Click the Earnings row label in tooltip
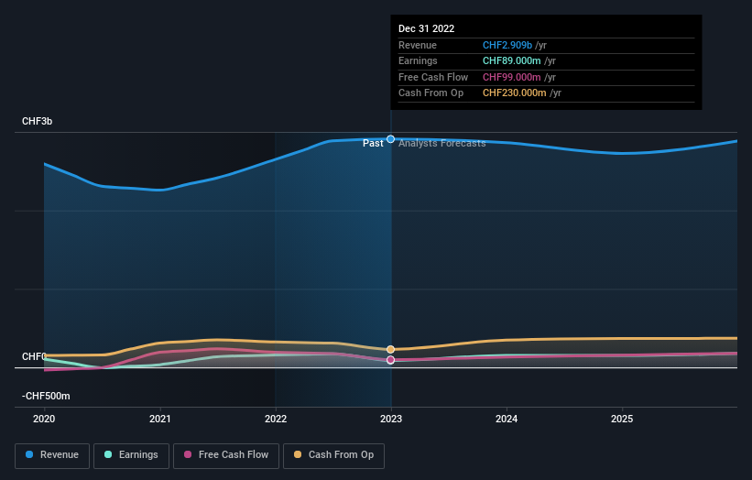The width and height of the screenshot is (752, 480). coord(418,60)
